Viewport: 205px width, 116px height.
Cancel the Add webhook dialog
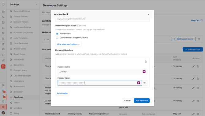pyautogui.click(x=127, y=101)
